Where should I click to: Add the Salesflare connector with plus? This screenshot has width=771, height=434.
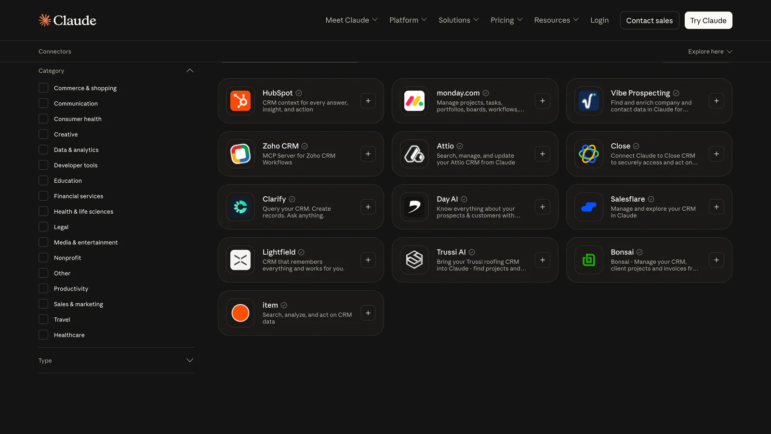pos(717,207)
